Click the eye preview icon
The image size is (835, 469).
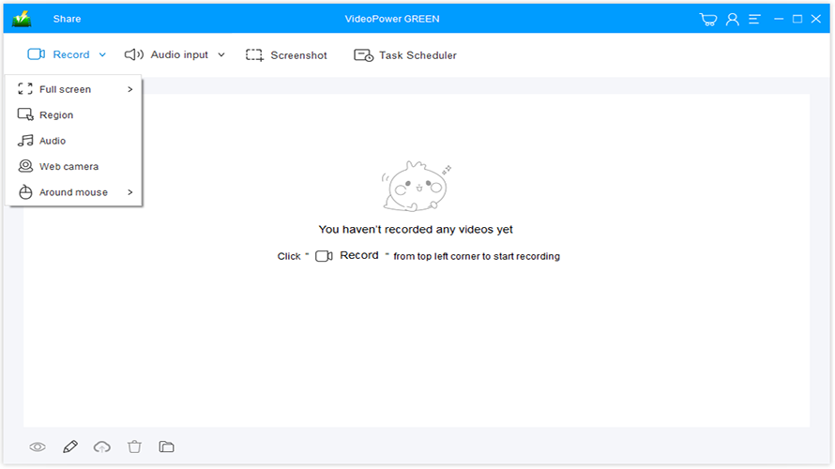[x=38, y=447]
